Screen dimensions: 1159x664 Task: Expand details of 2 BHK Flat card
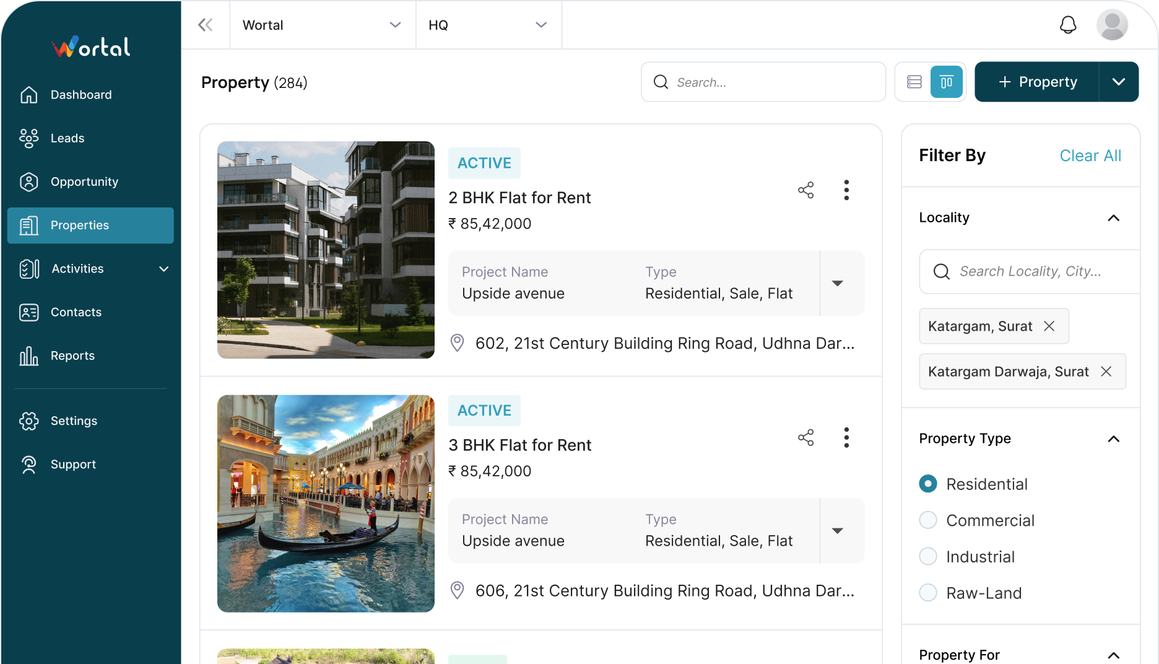click(x=838, y=284)
